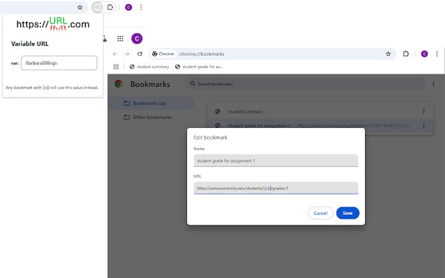Open extensions puzzle icon in bookmarks window
The height and width of the screenshot is (278, 445).
406,54
